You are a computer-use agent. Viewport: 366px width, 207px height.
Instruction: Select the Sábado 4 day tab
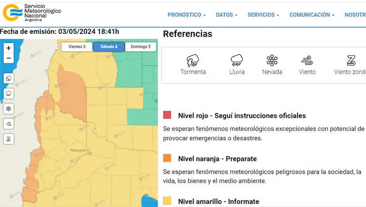click(109, 47)
